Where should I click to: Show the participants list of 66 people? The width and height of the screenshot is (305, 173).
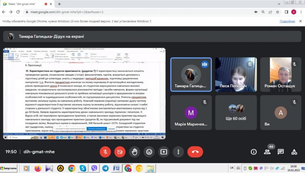(267, 152)
